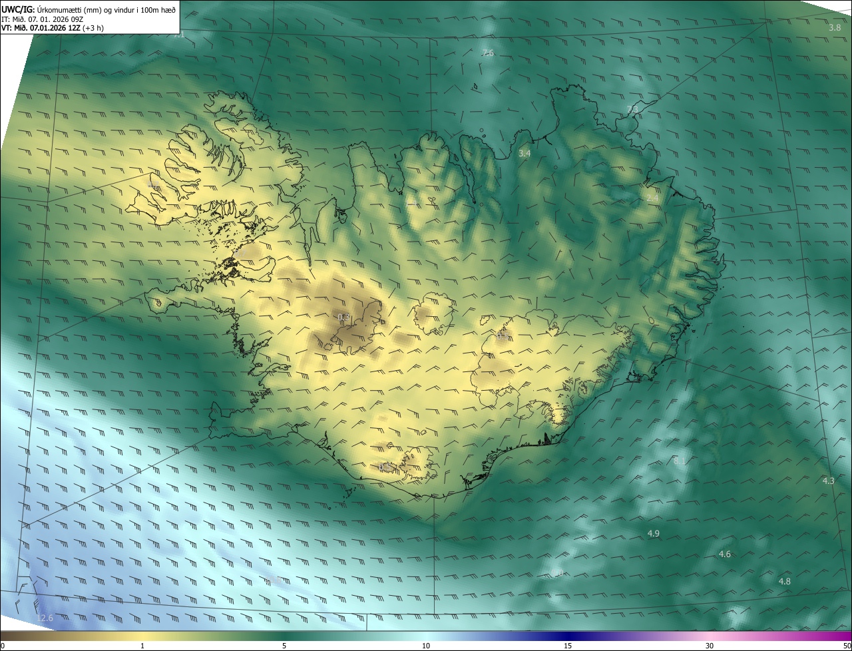Click the colorbar tick label 15
This screenshot has height=651, width=852.
(x=568, y=646)
